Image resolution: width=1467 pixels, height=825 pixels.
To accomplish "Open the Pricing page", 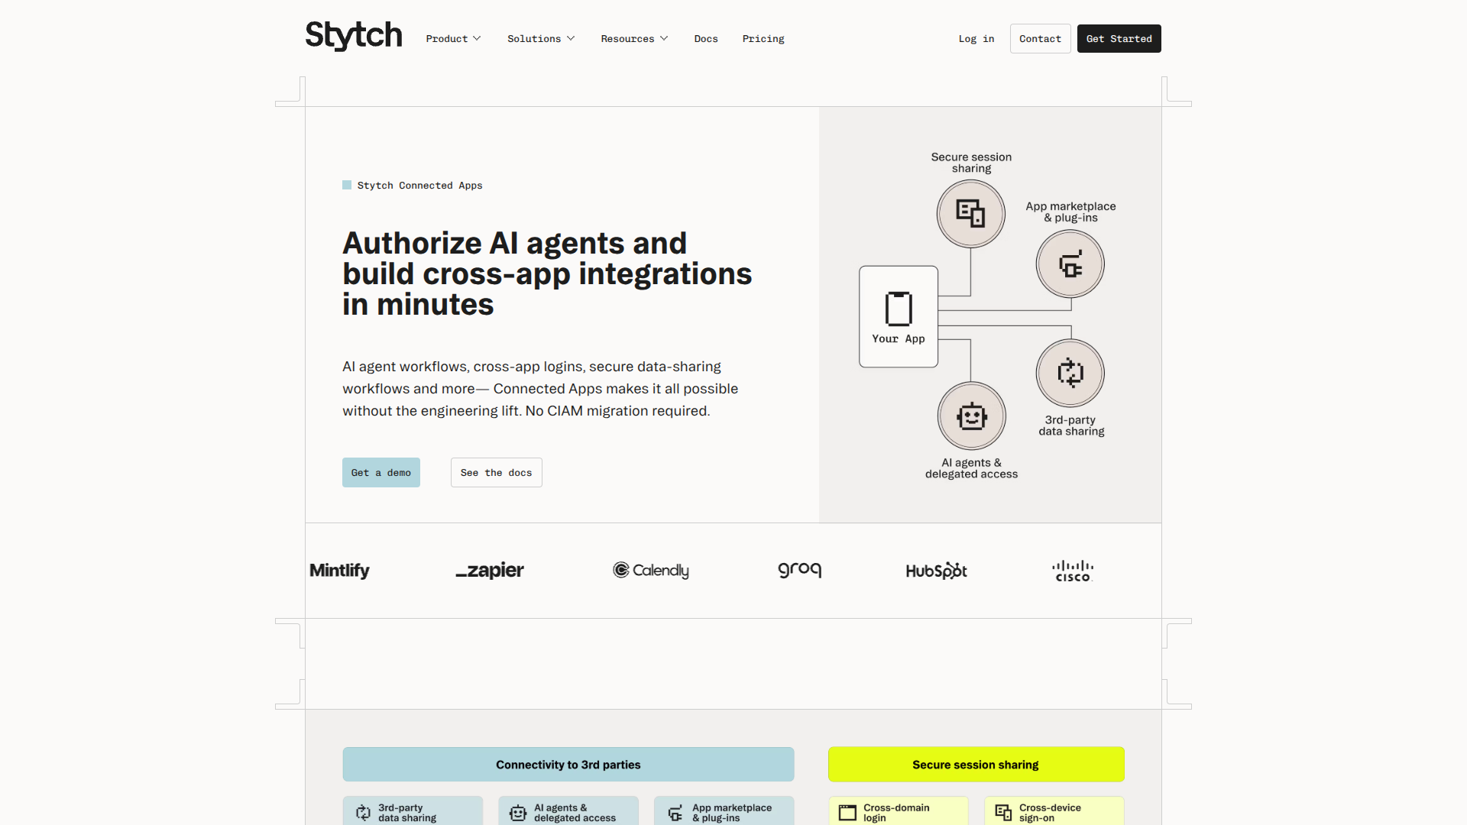I will click(763, 38).
